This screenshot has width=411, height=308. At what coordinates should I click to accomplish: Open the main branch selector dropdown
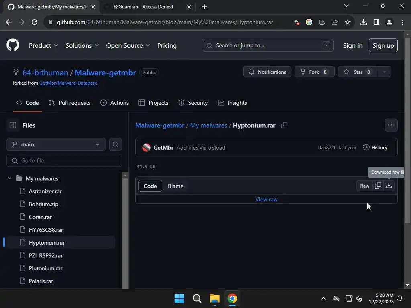(56, 144)
